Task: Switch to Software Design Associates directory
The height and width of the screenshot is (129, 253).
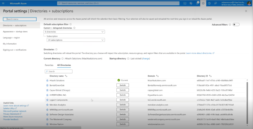Action: (x=123, y=115)
